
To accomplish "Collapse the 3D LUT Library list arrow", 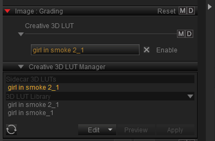I will [190, 96].
